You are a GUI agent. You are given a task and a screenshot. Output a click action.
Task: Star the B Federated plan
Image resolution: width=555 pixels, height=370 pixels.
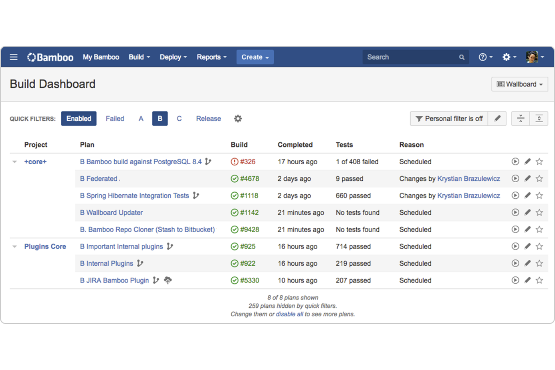tap(539, 178)
